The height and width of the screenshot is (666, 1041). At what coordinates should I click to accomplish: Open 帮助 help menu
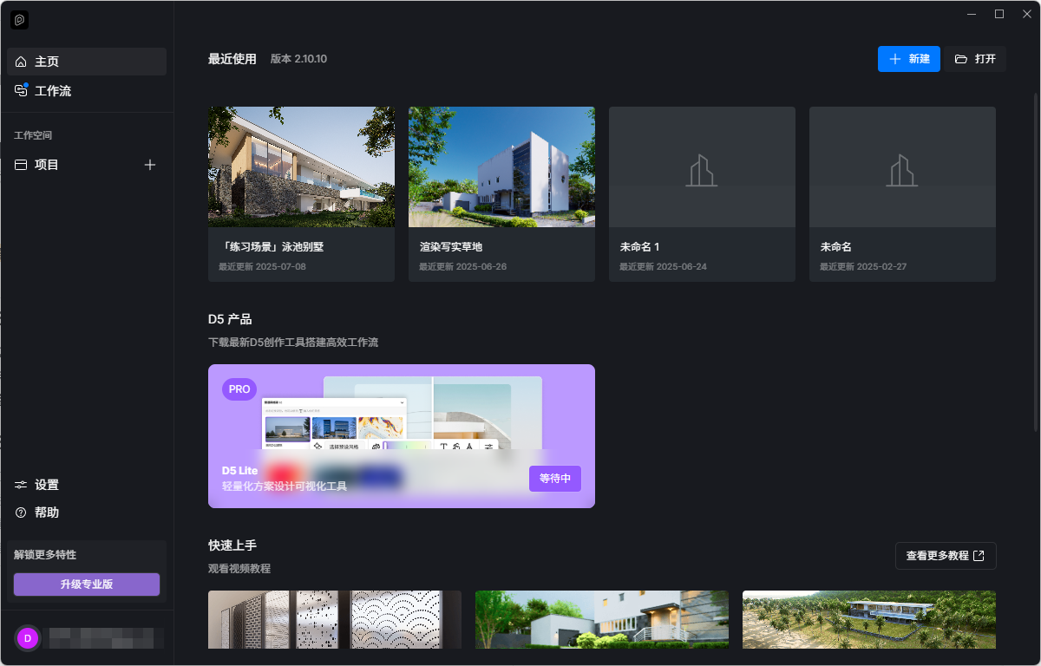pos(37,513)
